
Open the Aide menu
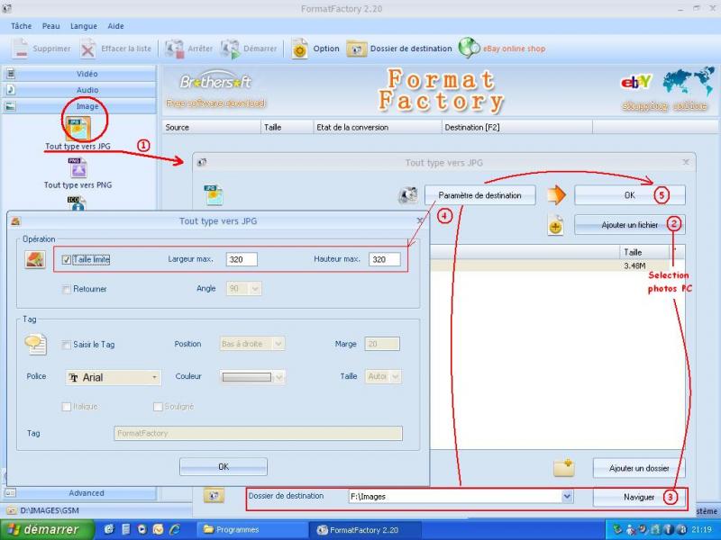click(115, 26)
